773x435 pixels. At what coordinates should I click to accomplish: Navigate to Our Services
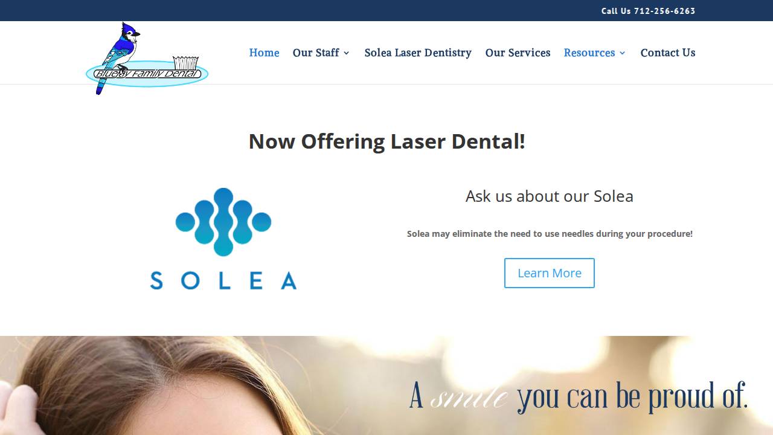coord(518,53)
